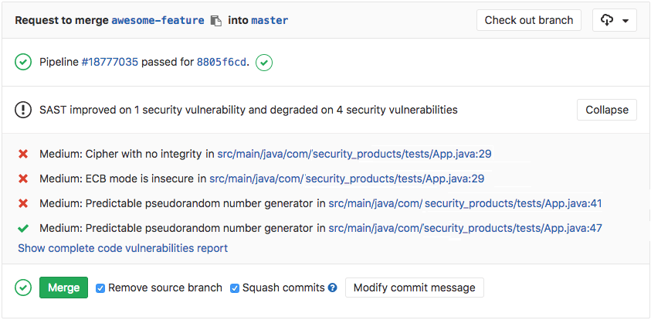651x320 pixels.
Task: Toggle the Squash commits checkbox
Action: pyautogui.click(x=235, y=288)
